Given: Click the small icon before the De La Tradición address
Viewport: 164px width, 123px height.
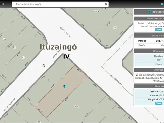Looking at the screenshot, I should [137, 75].
